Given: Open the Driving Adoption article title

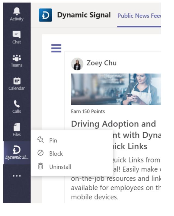Looking at the screenshot, I should [x=116, y=135].
